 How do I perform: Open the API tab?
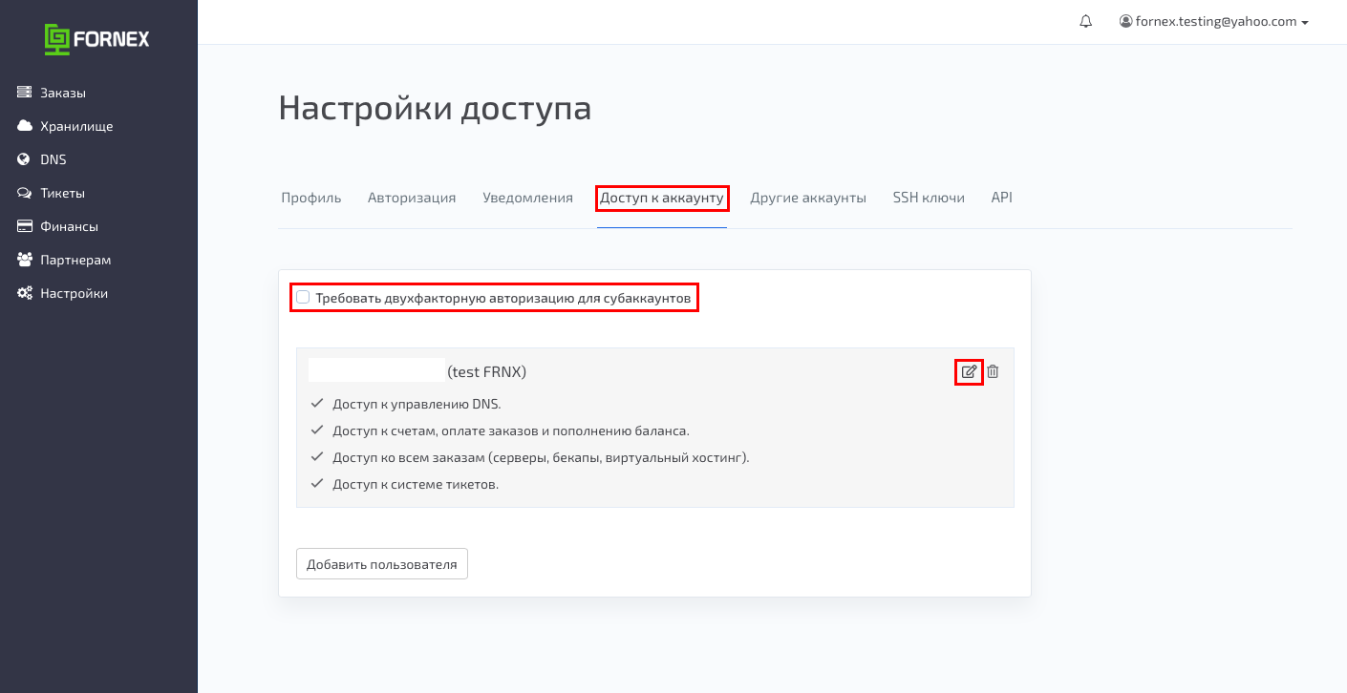click(x=1001, y=198)
